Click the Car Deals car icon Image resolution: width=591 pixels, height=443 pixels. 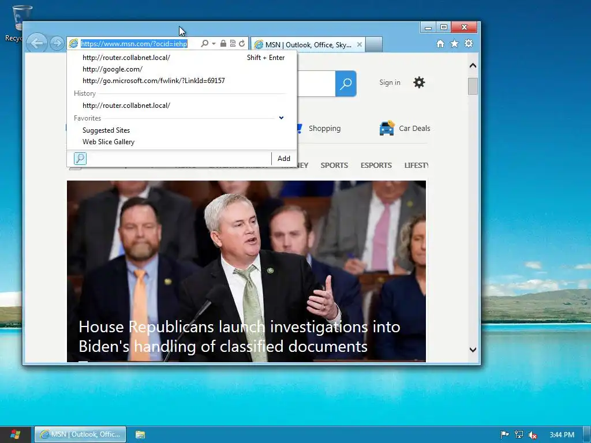coord(387,128)
